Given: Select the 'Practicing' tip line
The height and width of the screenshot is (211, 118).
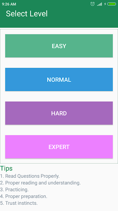Looking at the screenshot, I should [x=14, y=190].
